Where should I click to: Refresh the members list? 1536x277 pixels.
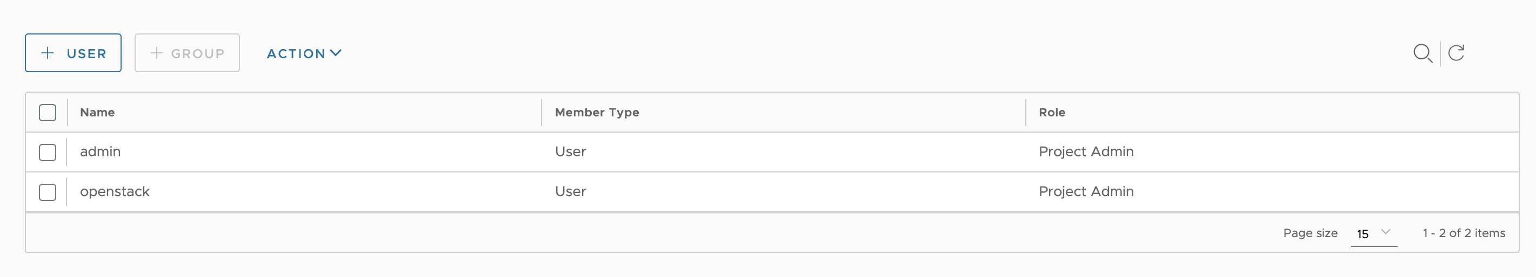click(x=1456, y=53)
